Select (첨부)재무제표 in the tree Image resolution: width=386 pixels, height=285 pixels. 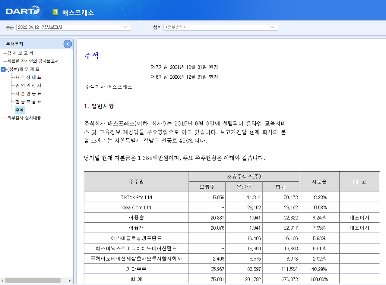(24, 69)
